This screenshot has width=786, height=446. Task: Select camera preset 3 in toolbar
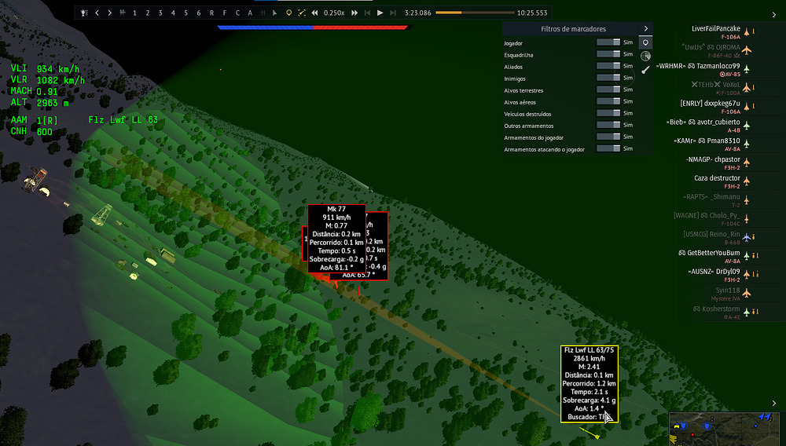click(160, 13)
